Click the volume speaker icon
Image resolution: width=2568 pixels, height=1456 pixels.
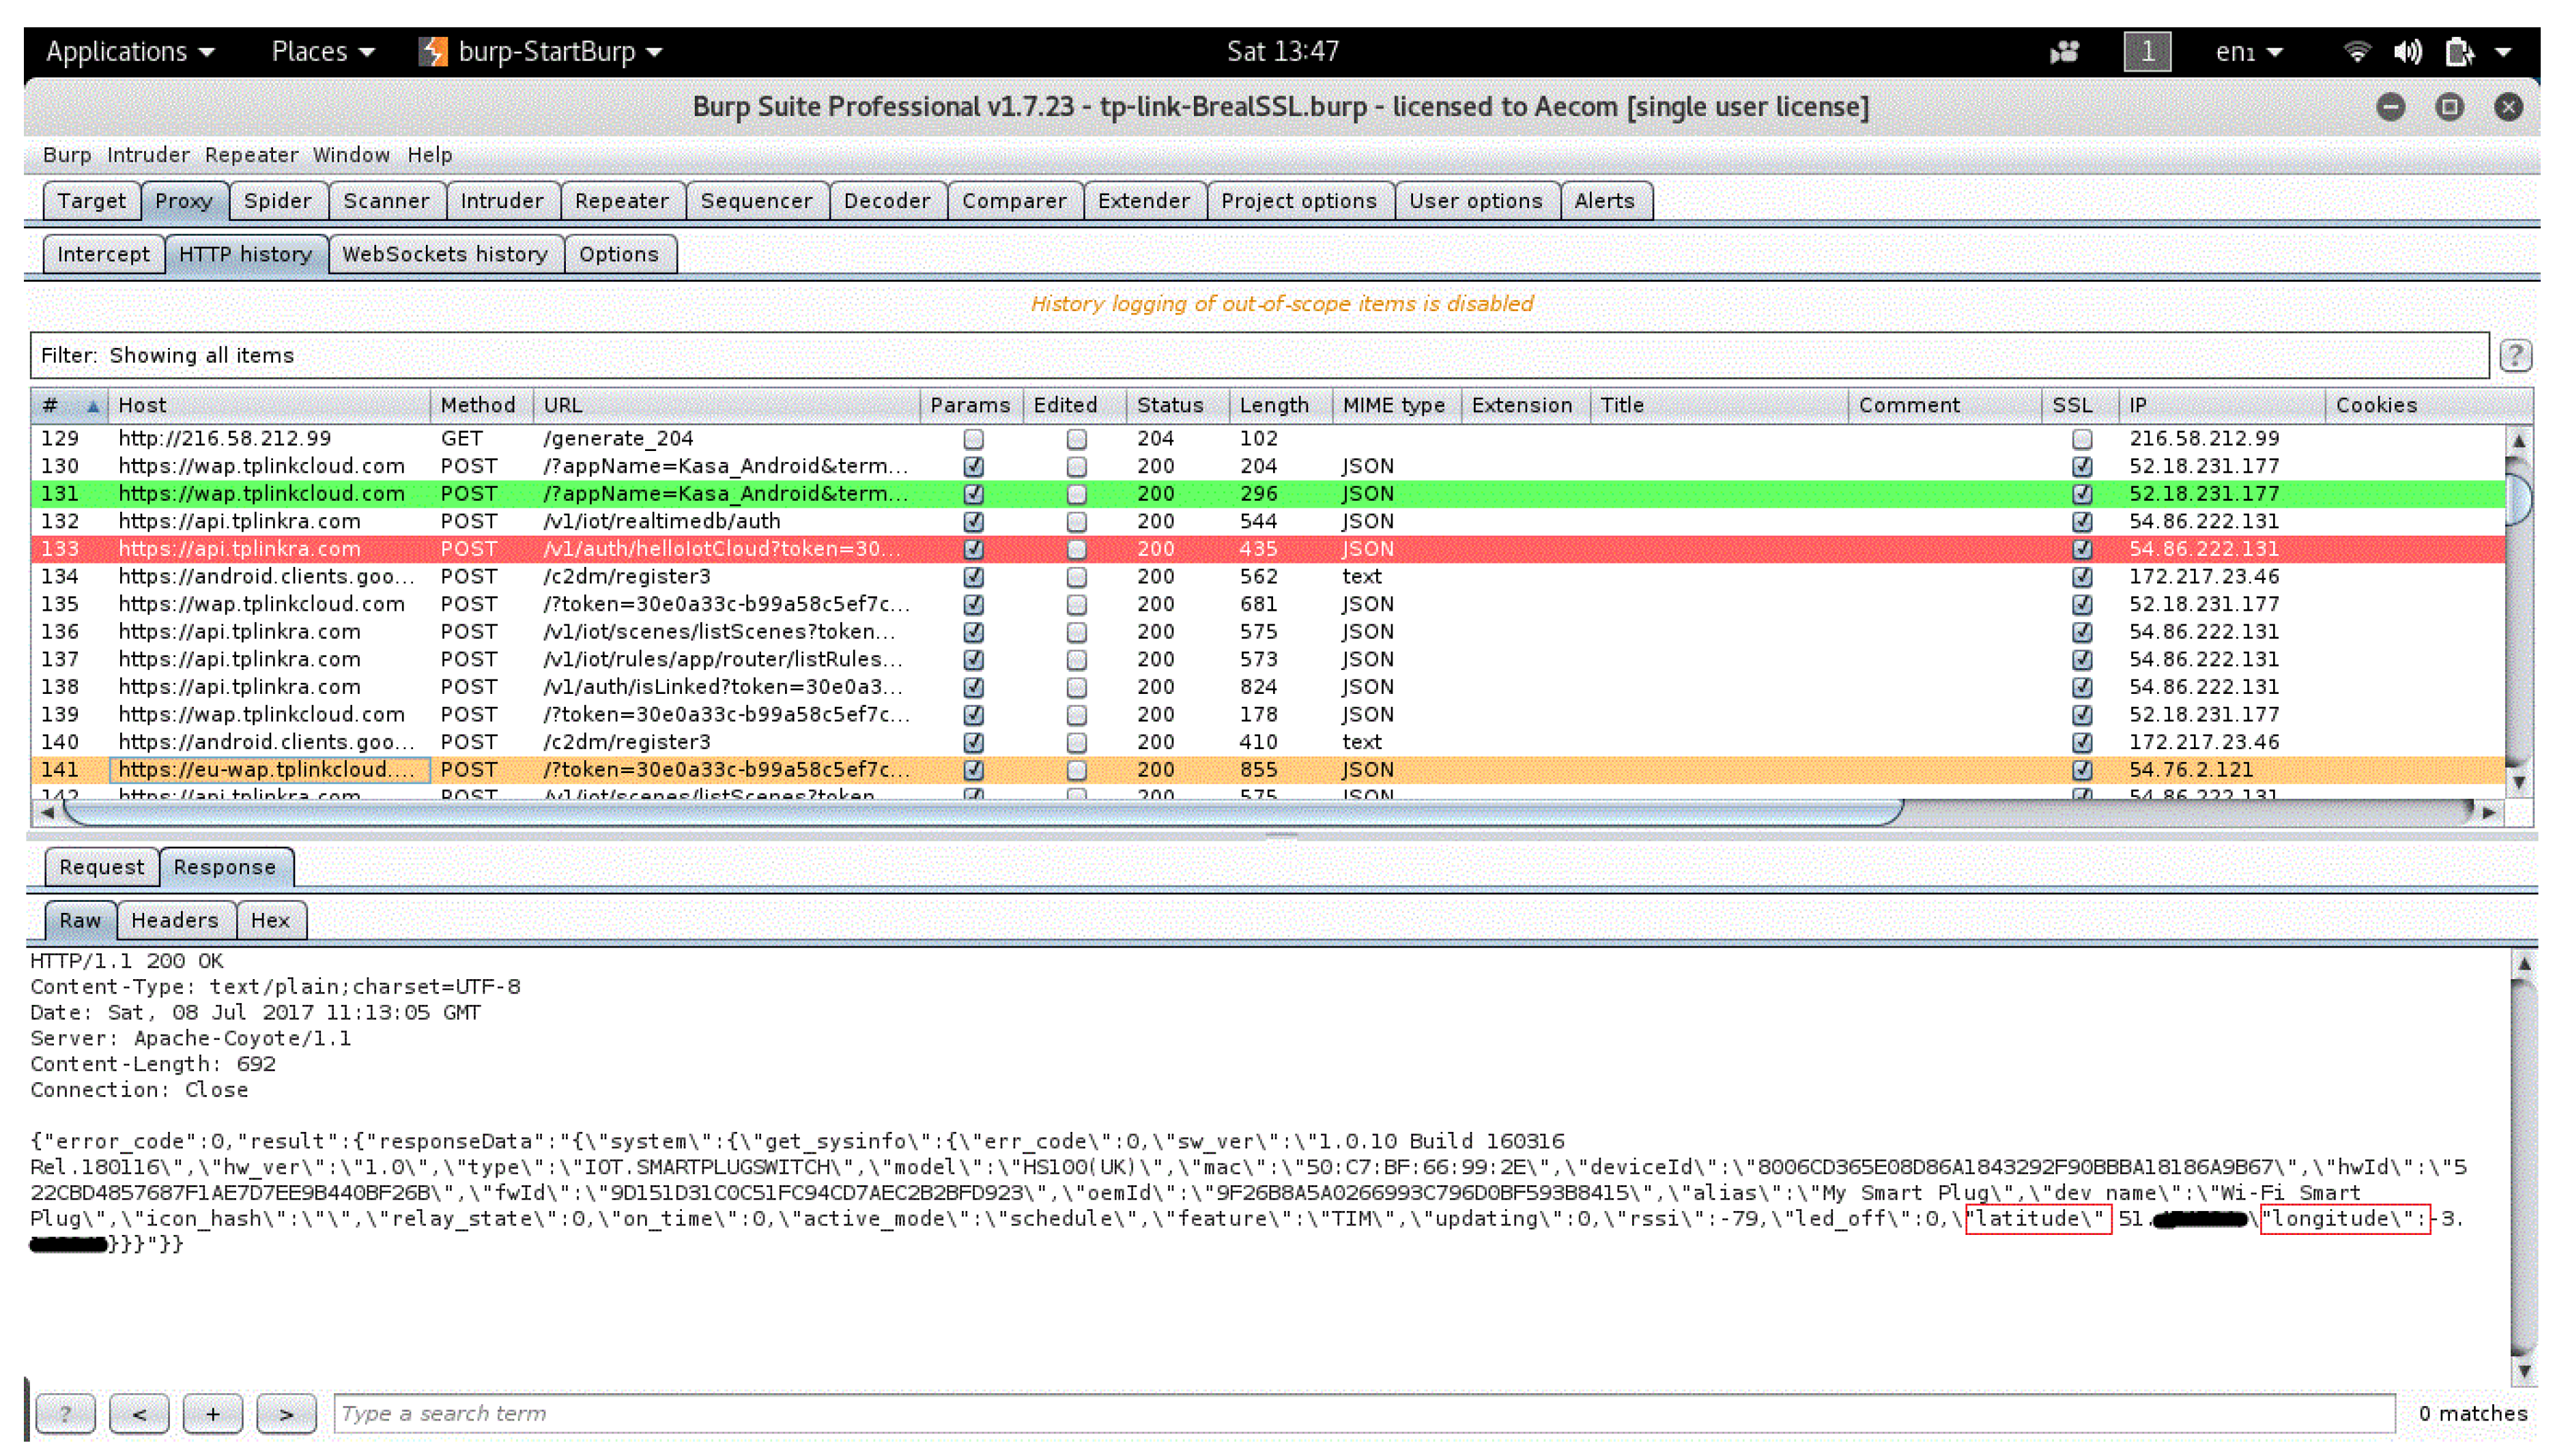click(2407, 51)
